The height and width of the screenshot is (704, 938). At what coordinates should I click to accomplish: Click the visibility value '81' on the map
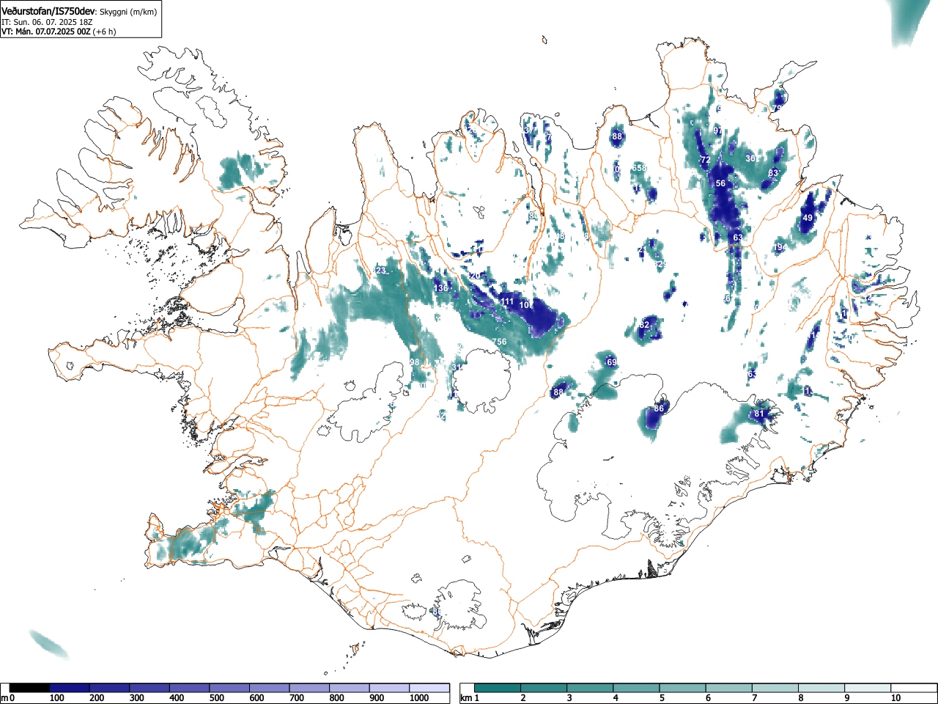[x=759, y=414]
